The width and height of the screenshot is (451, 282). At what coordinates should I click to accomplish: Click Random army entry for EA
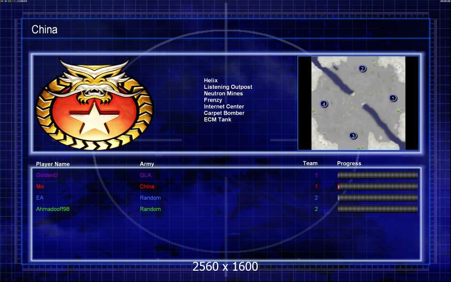[x=150, y=198]
